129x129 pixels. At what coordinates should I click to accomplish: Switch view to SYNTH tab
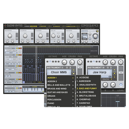pyautogui.click(x=27, y=26)
